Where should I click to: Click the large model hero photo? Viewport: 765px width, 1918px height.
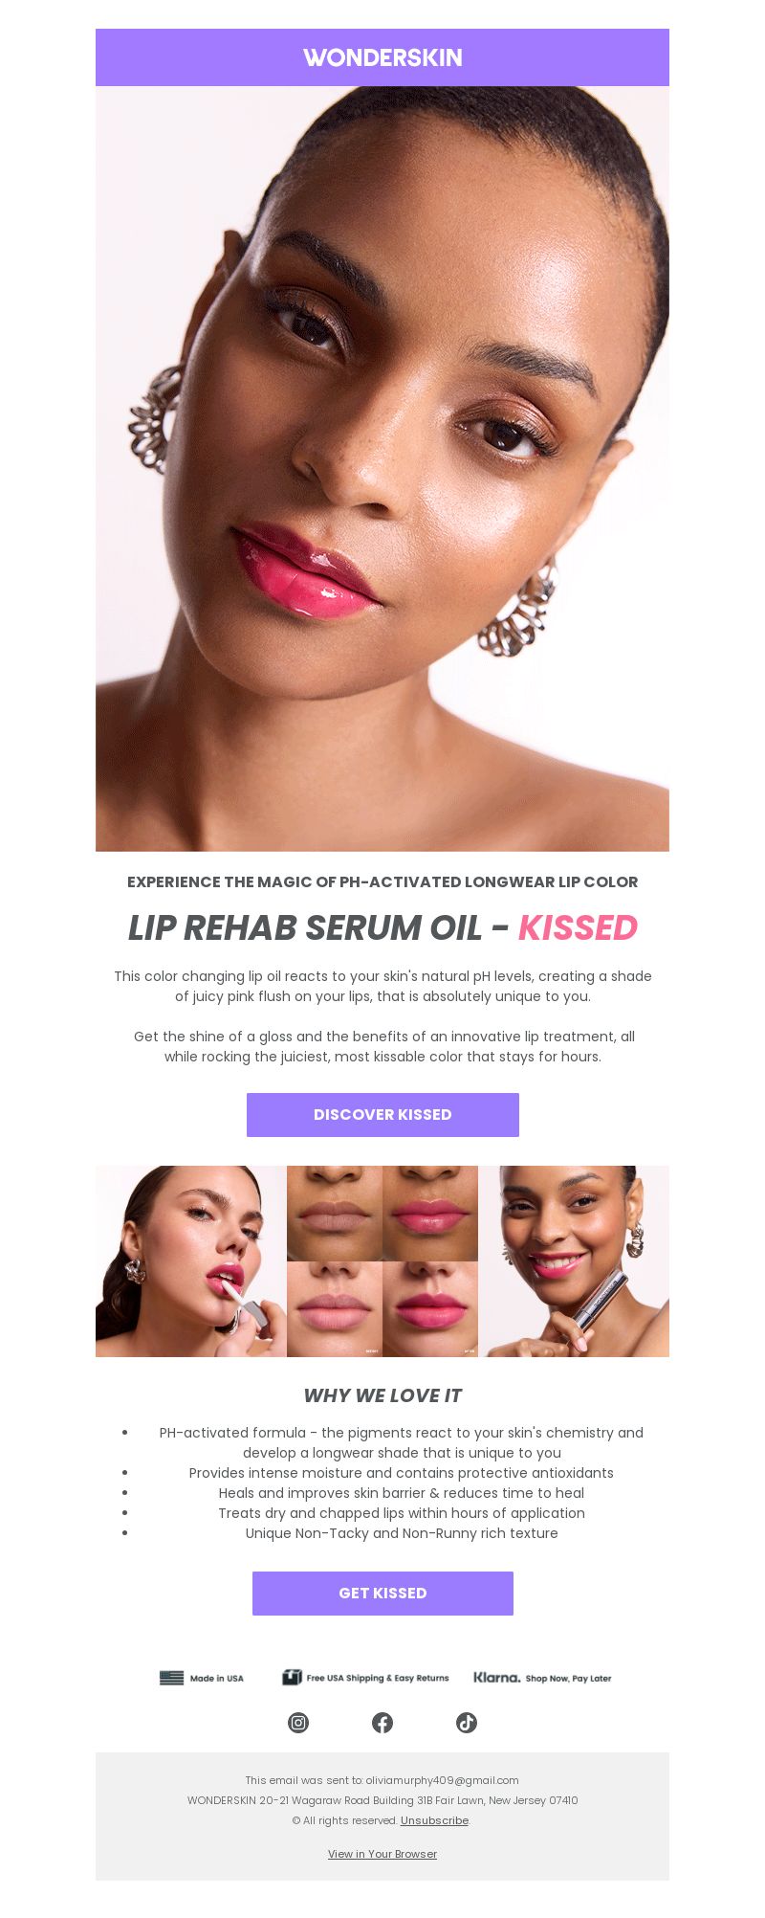[382, 469]
